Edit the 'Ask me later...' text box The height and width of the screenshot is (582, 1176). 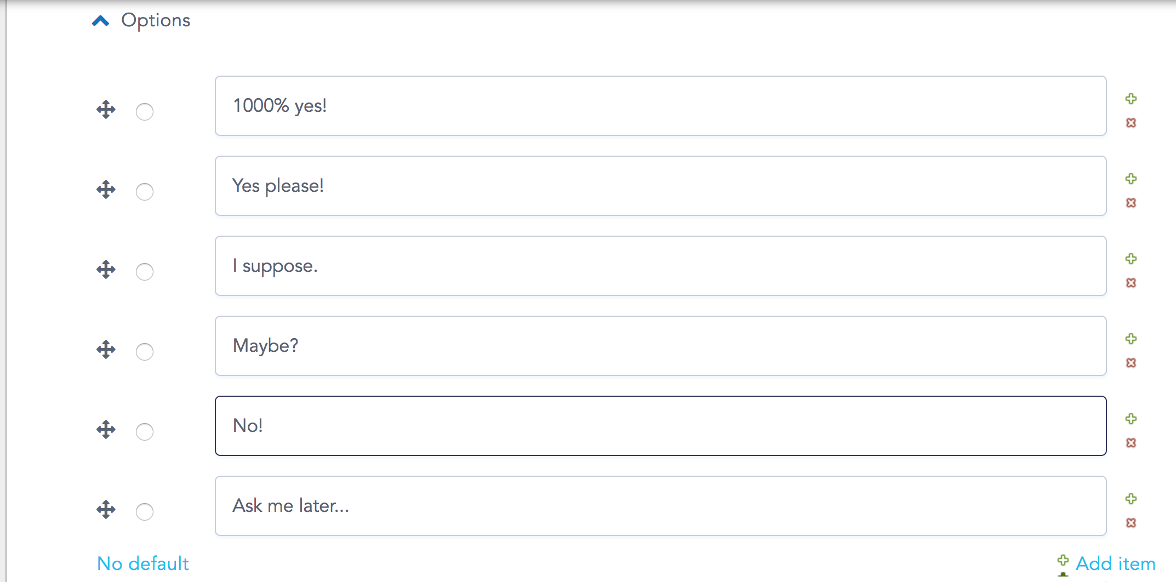tap(661, 506)
